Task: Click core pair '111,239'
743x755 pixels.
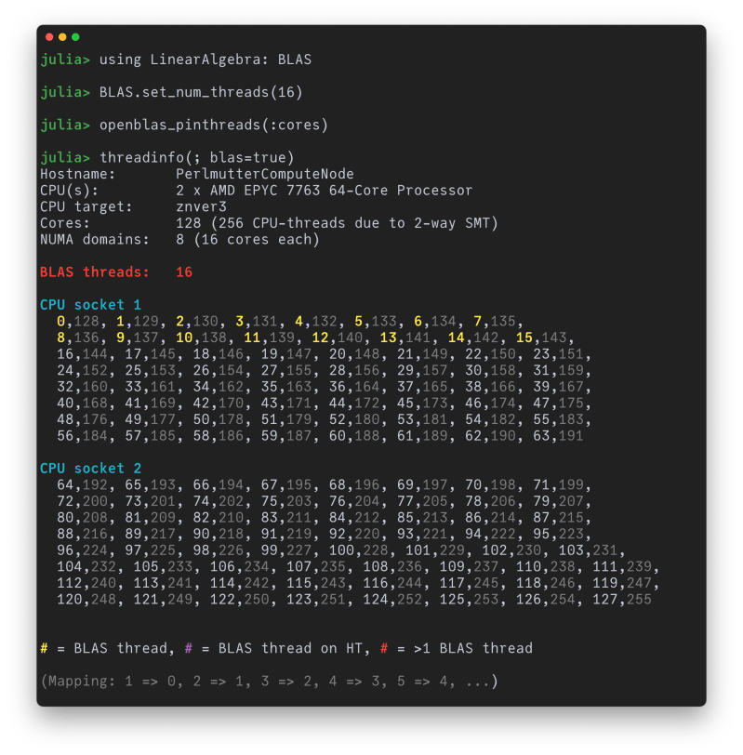Action: click(x=622, y=567)
